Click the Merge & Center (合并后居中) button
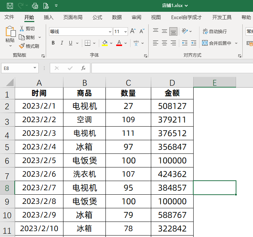253x237 pixels. 217,43
